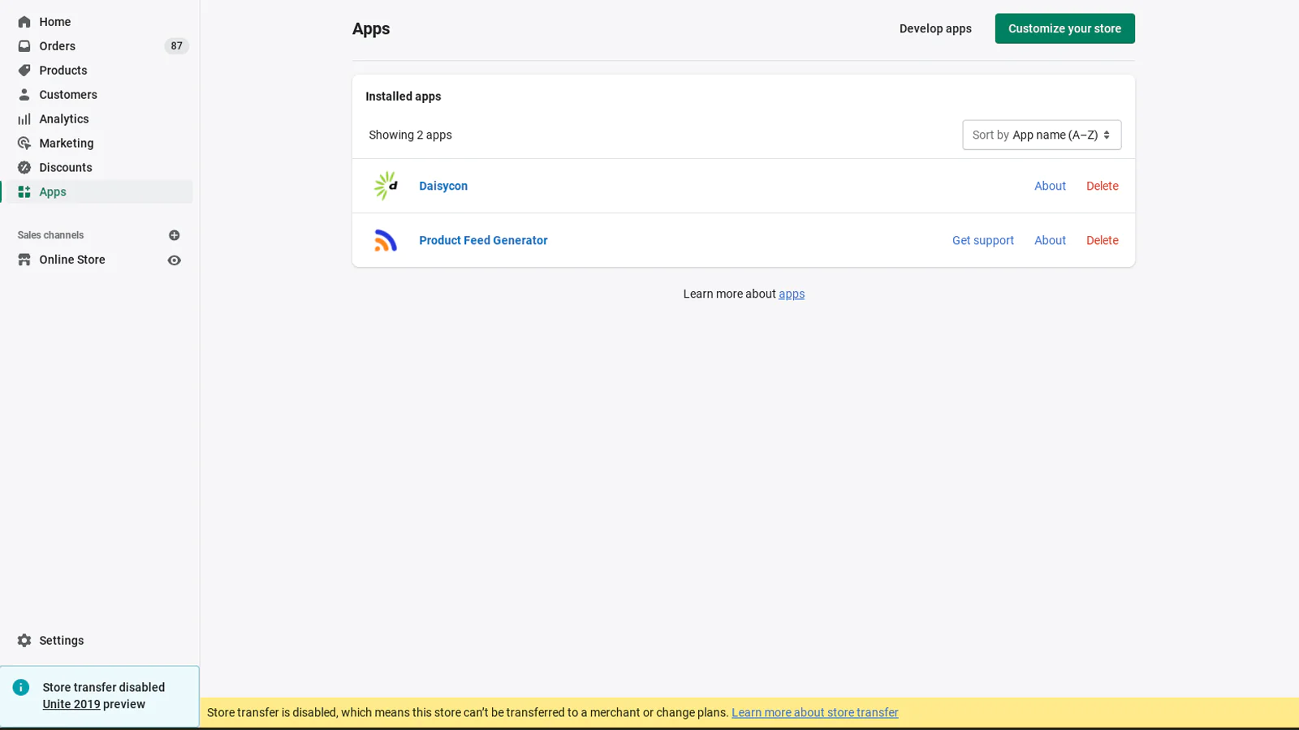Click the Installed apps heading

[x=403, y=96]
